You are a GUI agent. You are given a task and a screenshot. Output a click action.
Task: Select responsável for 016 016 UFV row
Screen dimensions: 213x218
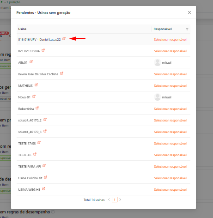[x=170, y=40]
